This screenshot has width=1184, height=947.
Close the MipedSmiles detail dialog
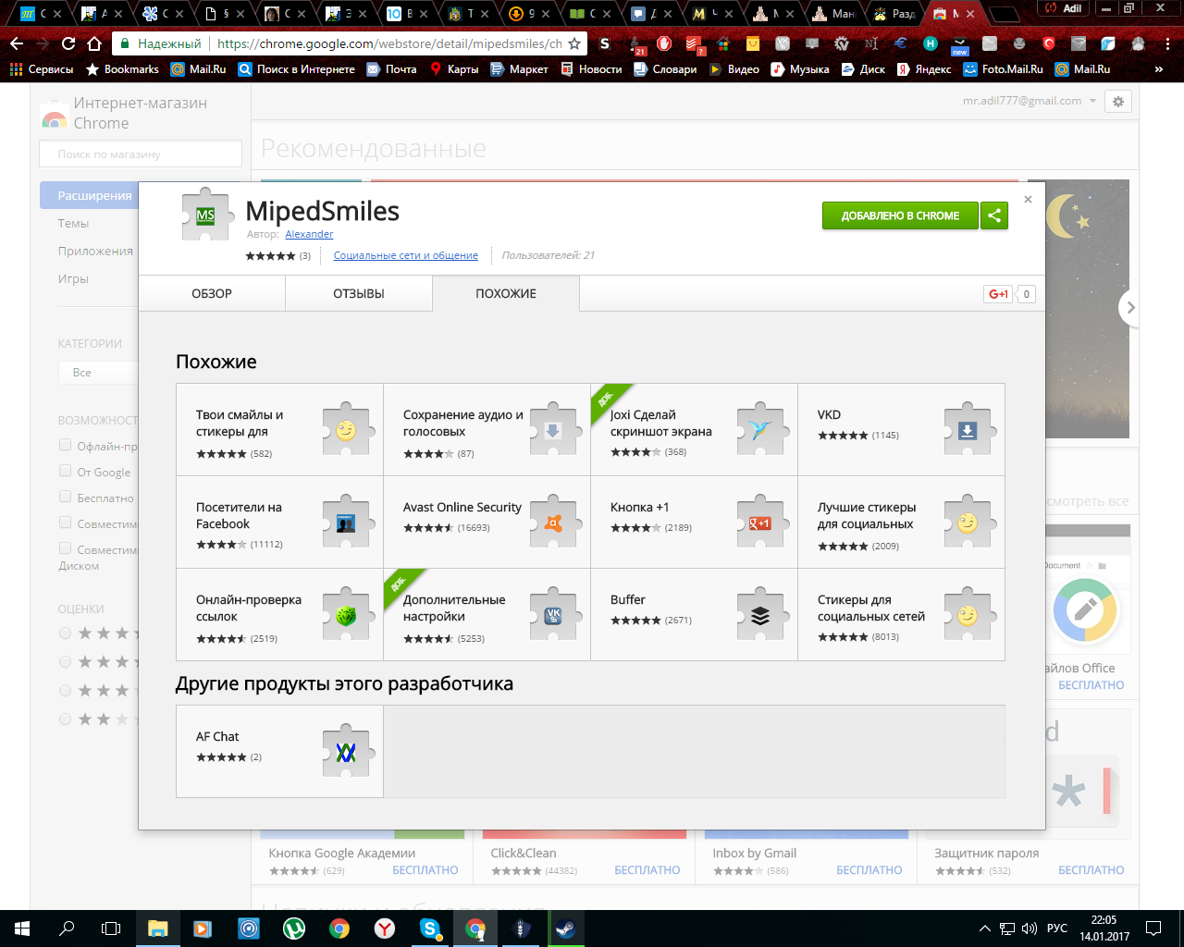[x=1028, y=199]
